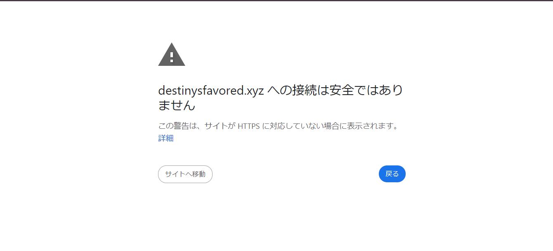Click the word HTTPS in the description
The height and width of the screenshot is (251, 553).
(x=248, y=126)
